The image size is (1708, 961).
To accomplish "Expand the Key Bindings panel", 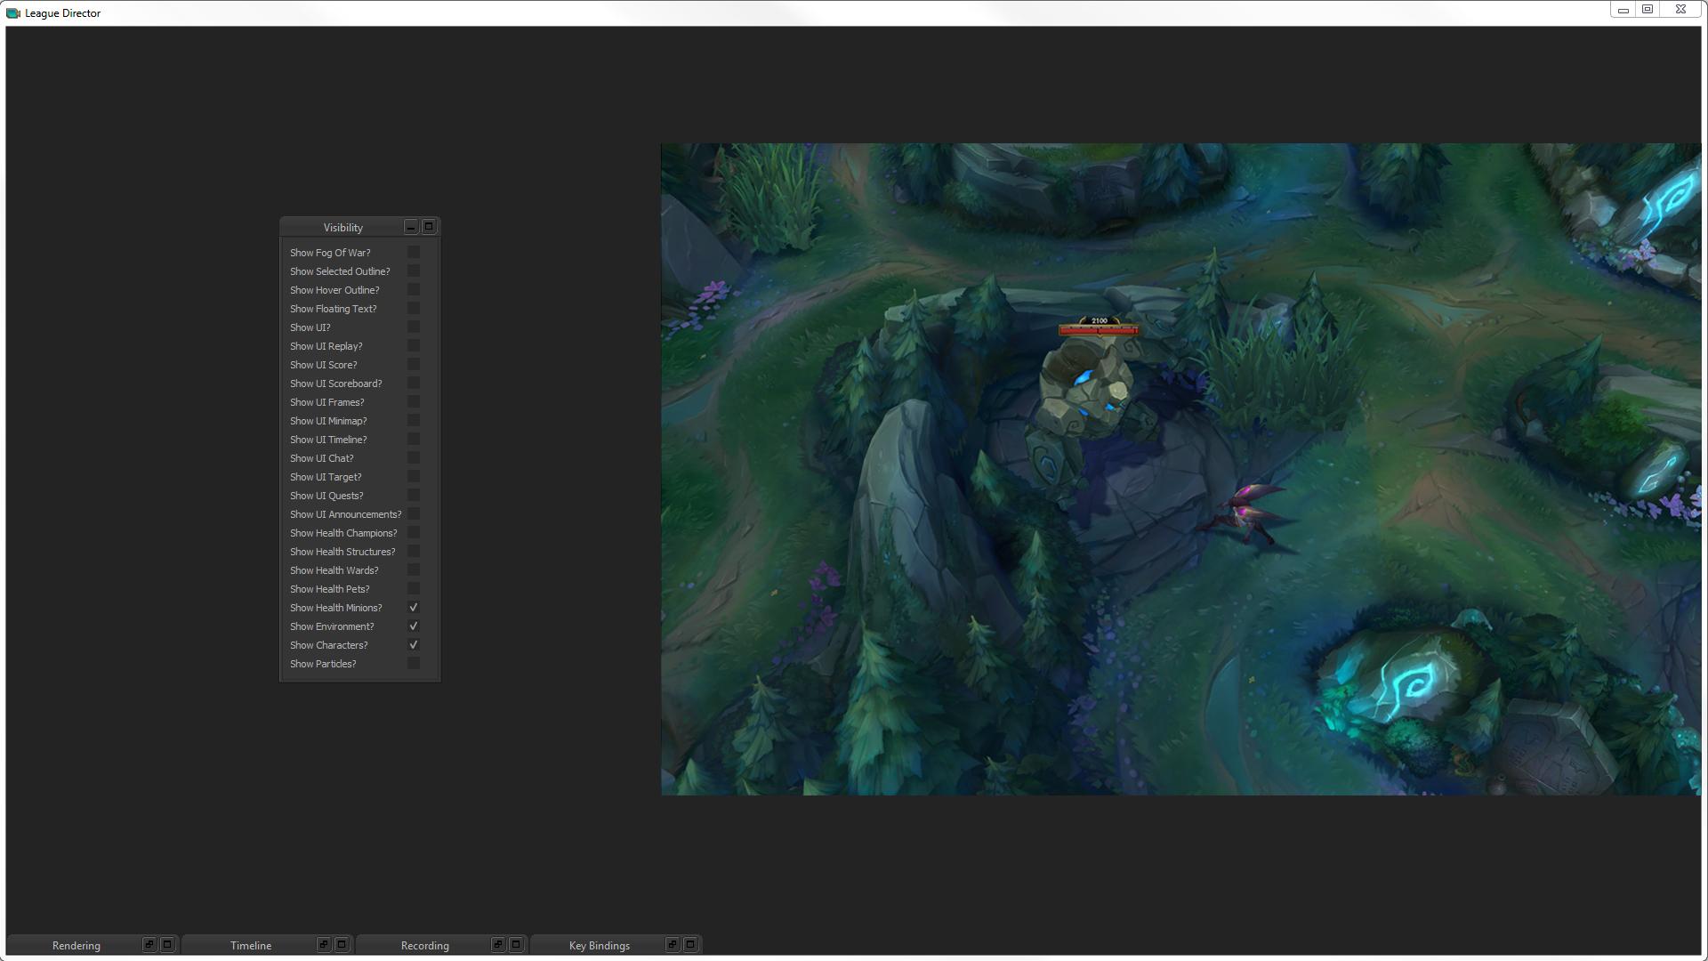I will (689, 945).
